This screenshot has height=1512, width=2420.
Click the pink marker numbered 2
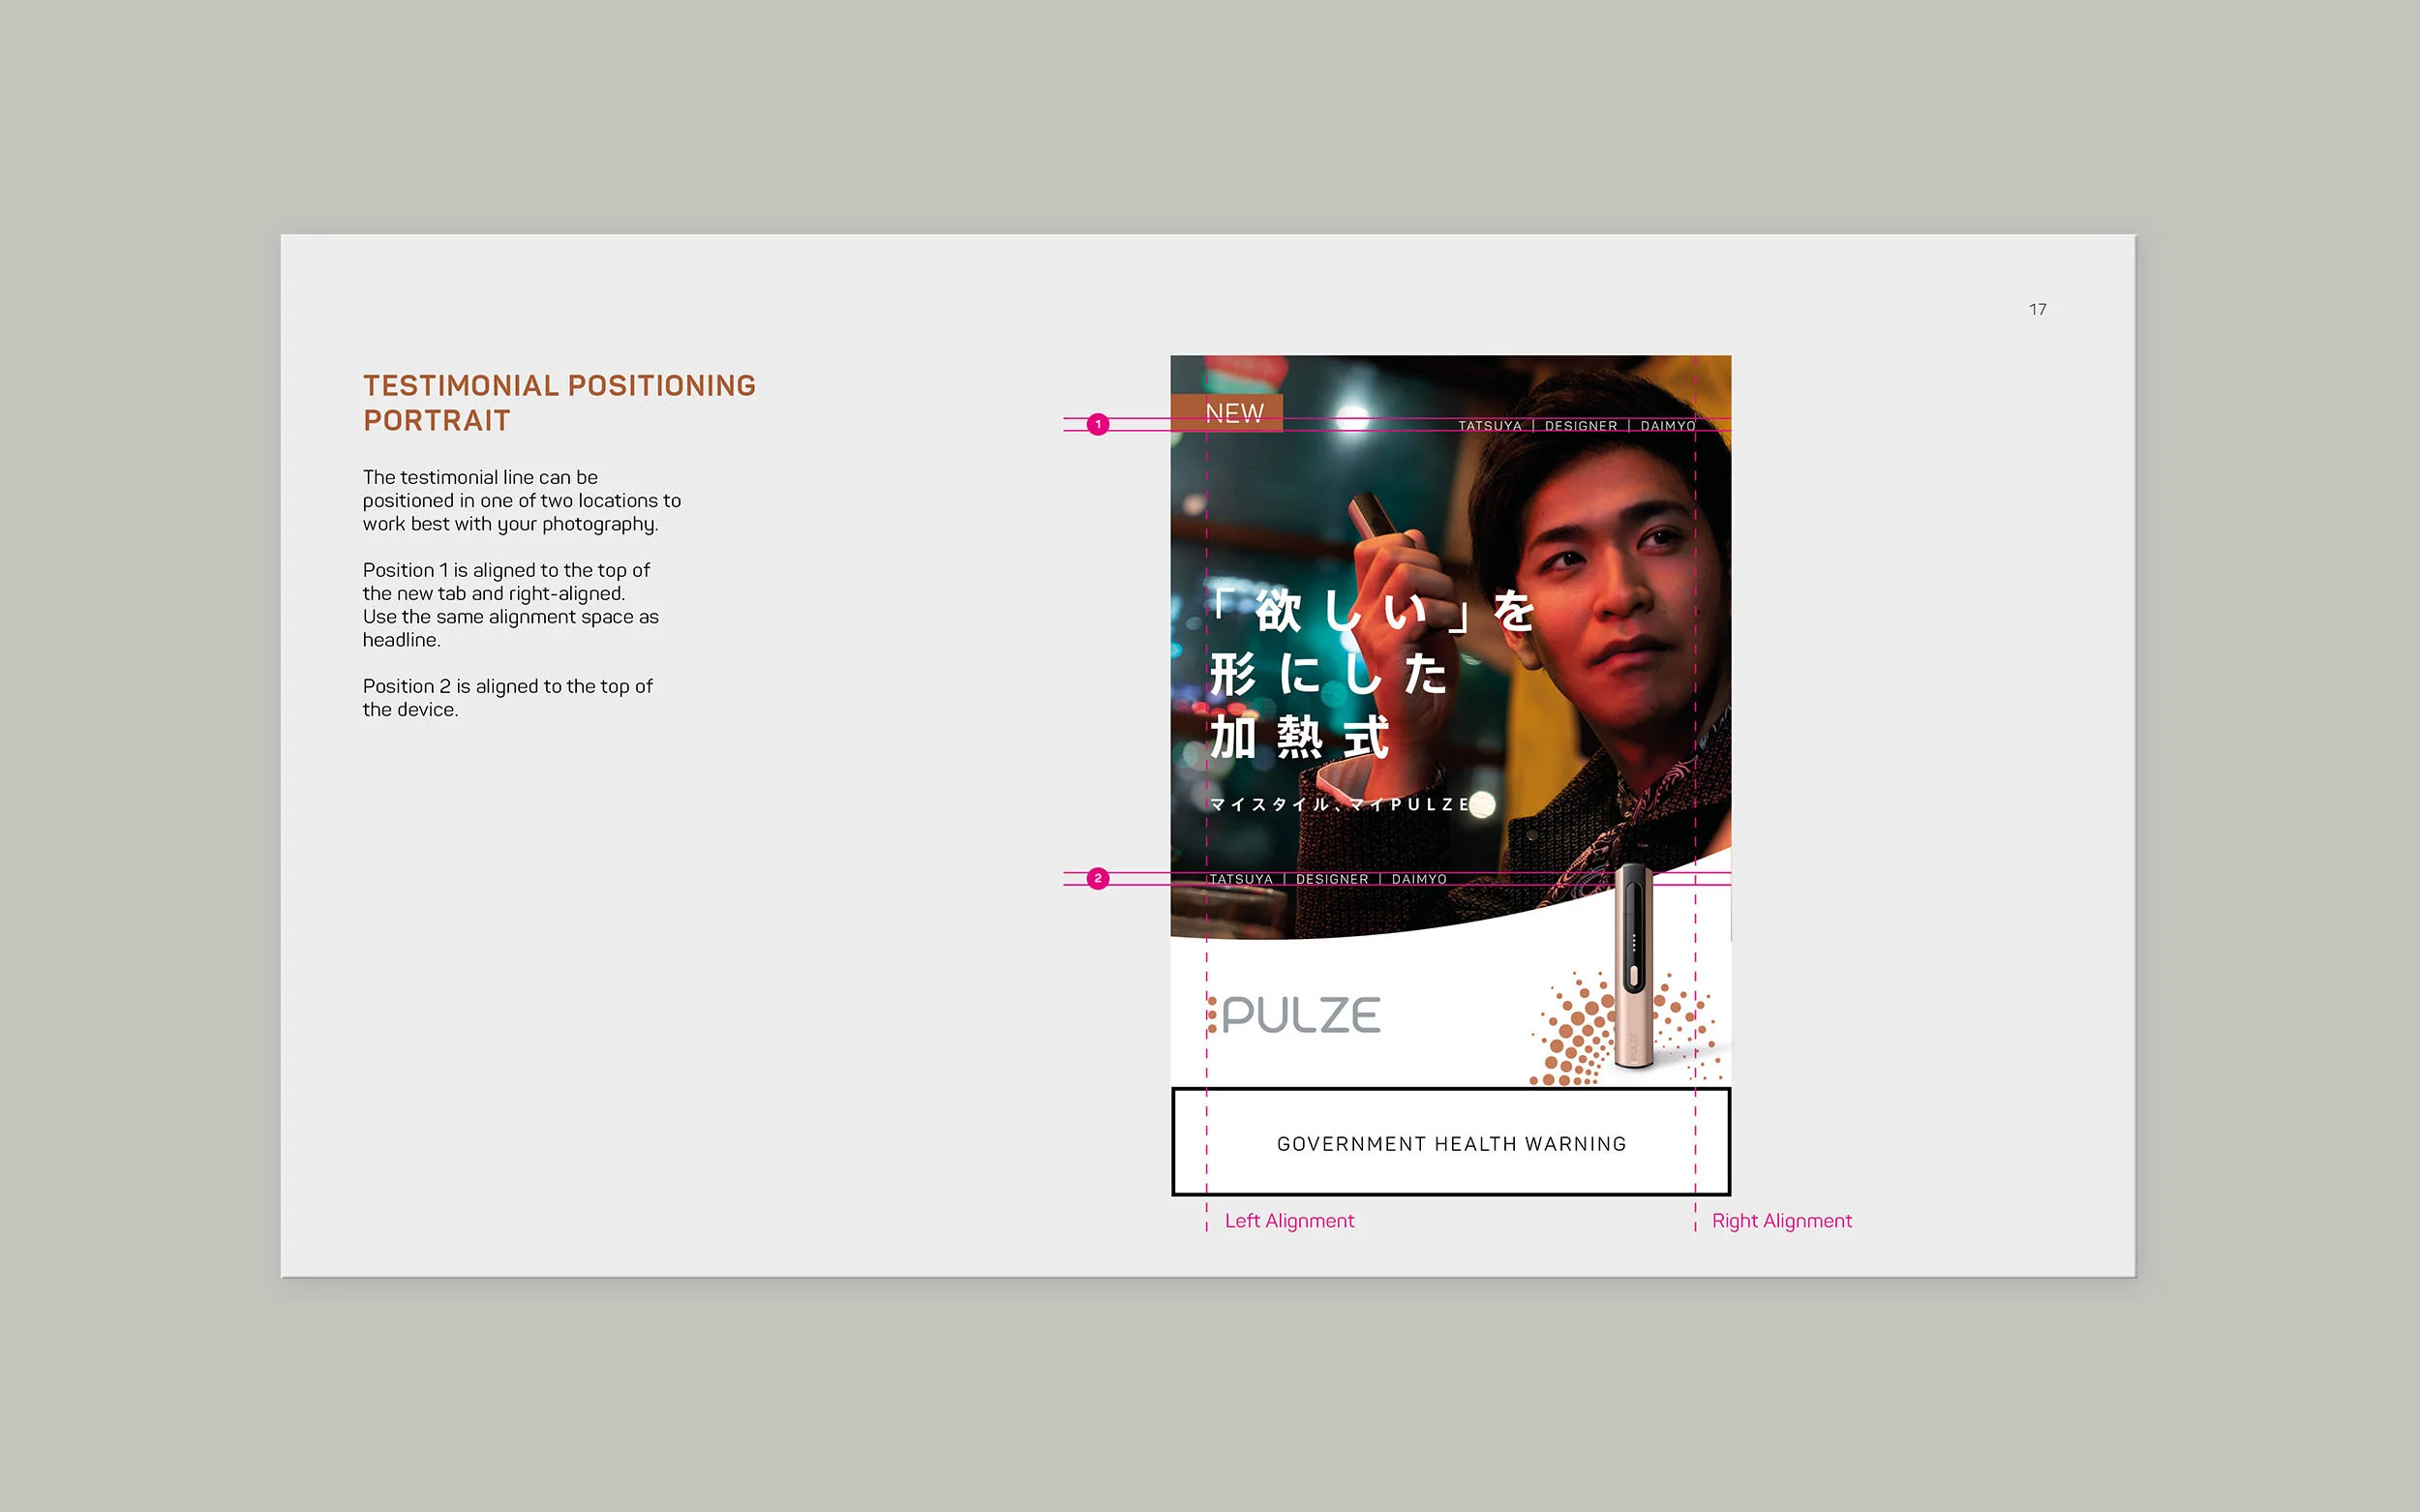1098,879
